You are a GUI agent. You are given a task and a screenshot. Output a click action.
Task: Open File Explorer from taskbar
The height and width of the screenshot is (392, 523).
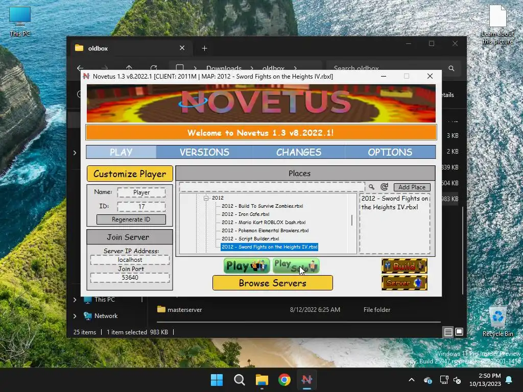(x=262, y=380)
